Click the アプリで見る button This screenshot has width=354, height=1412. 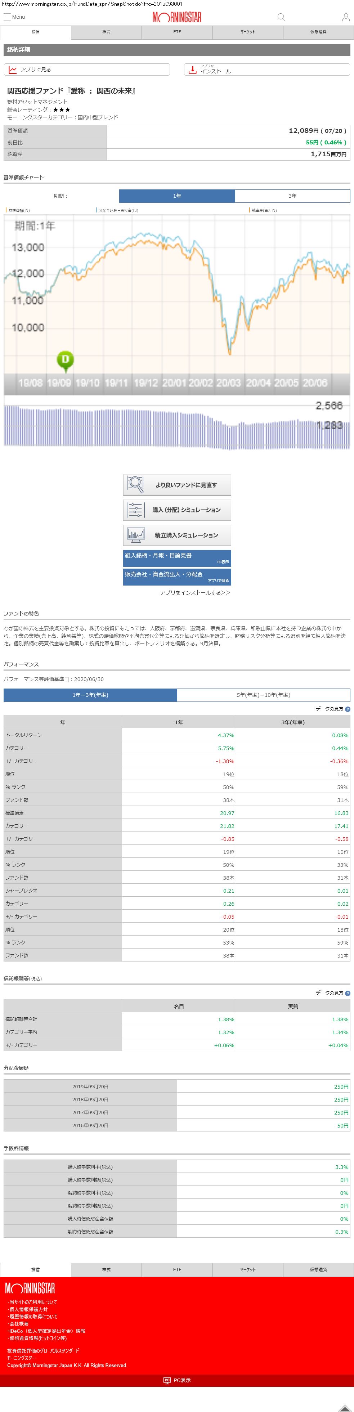[86, 70]
